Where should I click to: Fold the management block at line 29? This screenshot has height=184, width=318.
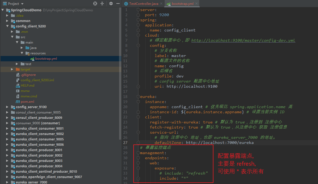click(x=138, y=153)
